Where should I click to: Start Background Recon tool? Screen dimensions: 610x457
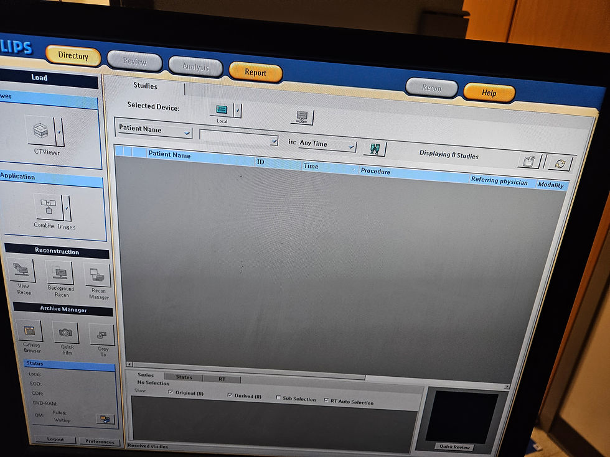(x=60, y=272)
